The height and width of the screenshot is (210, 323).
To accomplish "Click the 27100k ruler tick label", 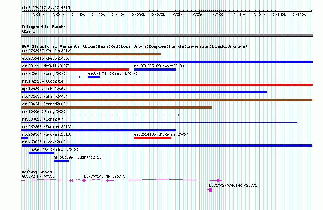I will pyautogui.click(x=219, y=14).
